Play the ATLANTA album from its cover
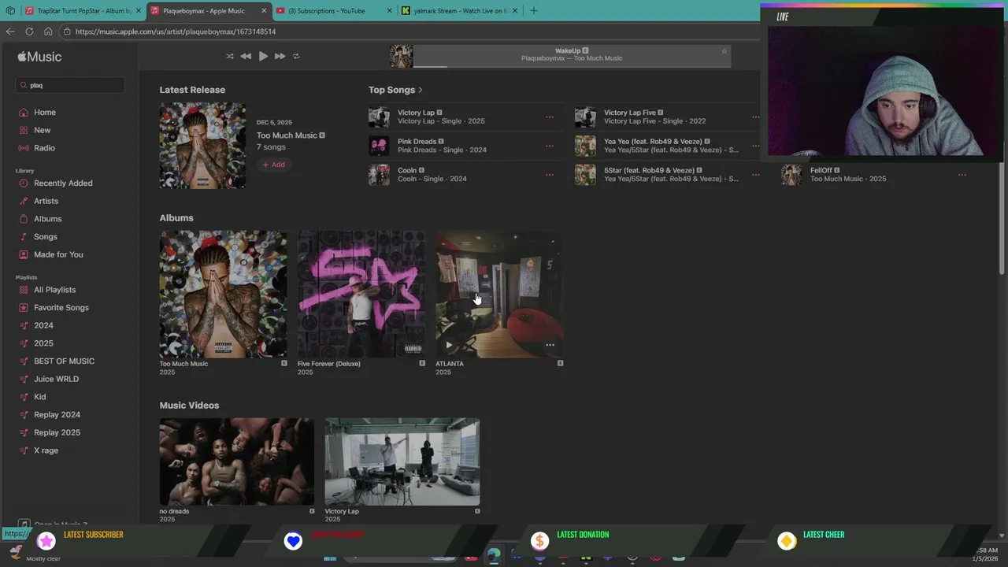The width and height of the screenshot is (1008, 567). pos(449,345)
